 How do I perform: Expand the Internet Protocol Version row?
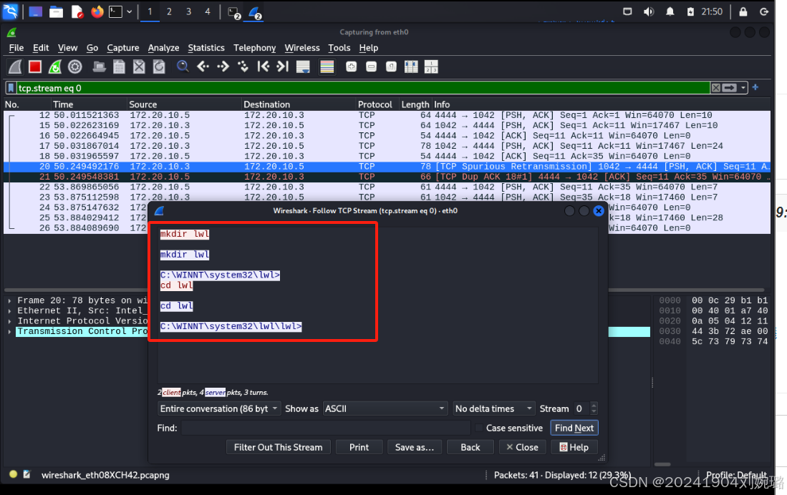coord(9,321)
